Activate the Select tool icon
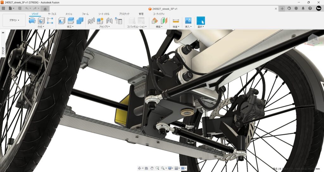Screen dimensions: 324x172 pyautogui.click(x=201, y=21)
